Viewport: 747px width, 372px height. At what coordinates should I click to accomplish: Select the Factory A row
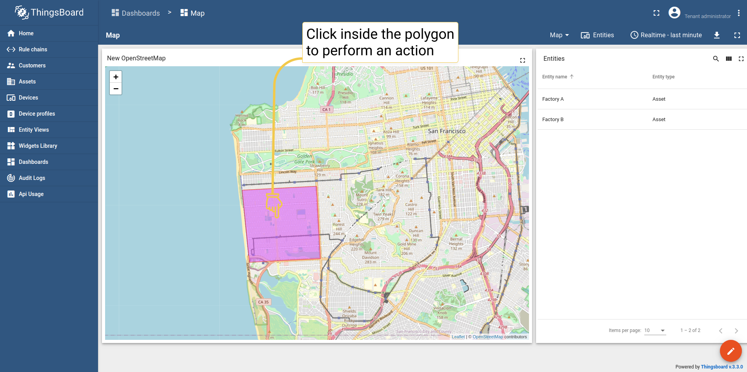tap(642, 99)
